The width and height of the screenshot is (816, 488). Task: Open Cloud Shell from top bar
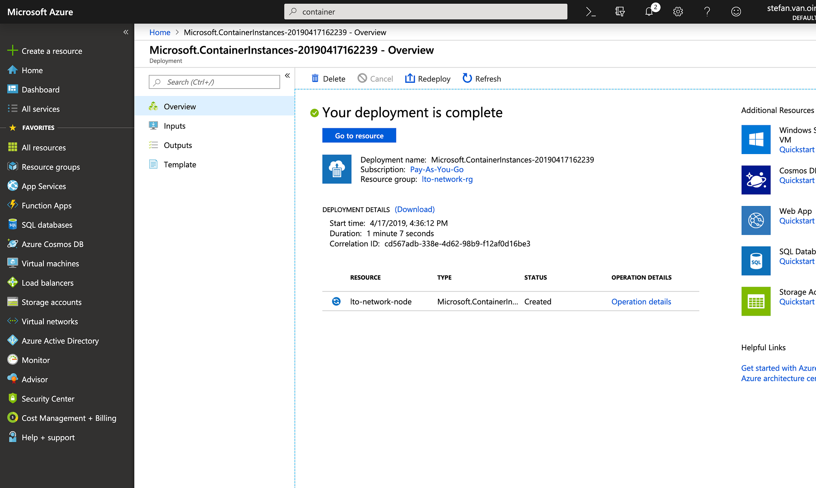[591, 12]
